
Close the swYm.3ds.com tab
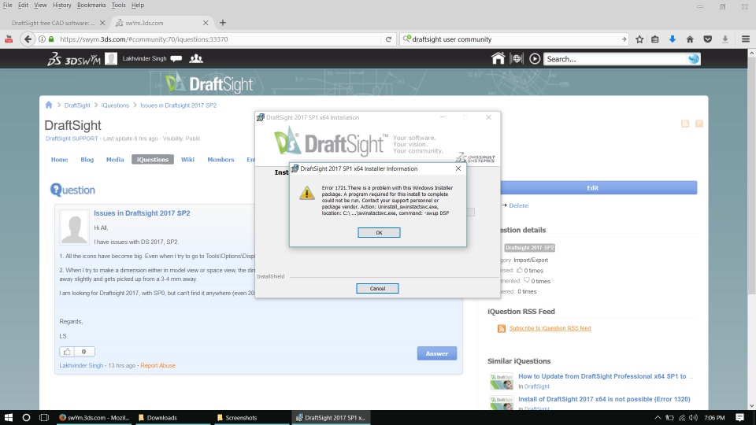click(x=206, y=23)
